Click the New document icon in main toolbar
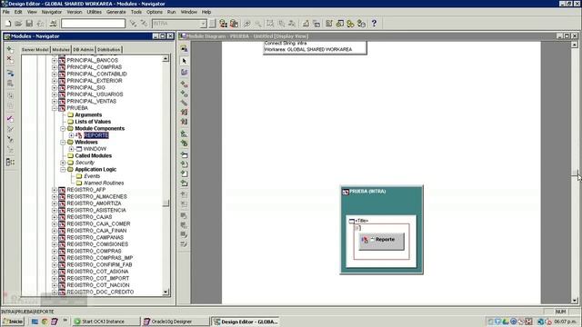This screenshot has width=582, height=327. click(x=8, y=24)
